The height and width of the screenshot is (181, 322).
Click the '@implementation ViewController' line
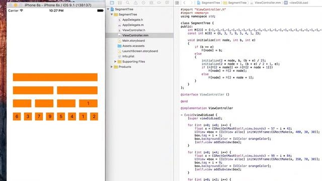pyautogui.click(x=207, y=108)
